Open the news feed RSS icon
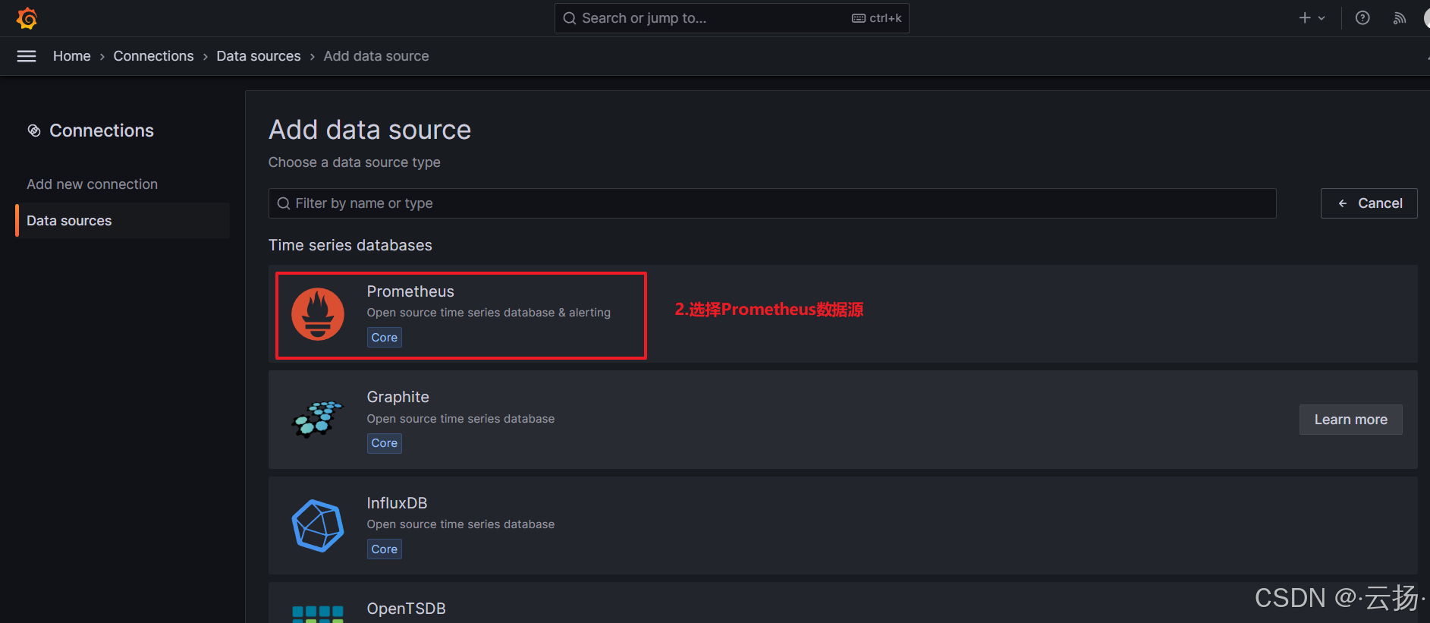The image size is (1430, 623). coord(1400,18)
